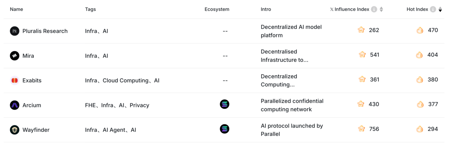Open the Influence Index info tooltip icon
Screen dimensions: 450x146
(x=374, y=9)
